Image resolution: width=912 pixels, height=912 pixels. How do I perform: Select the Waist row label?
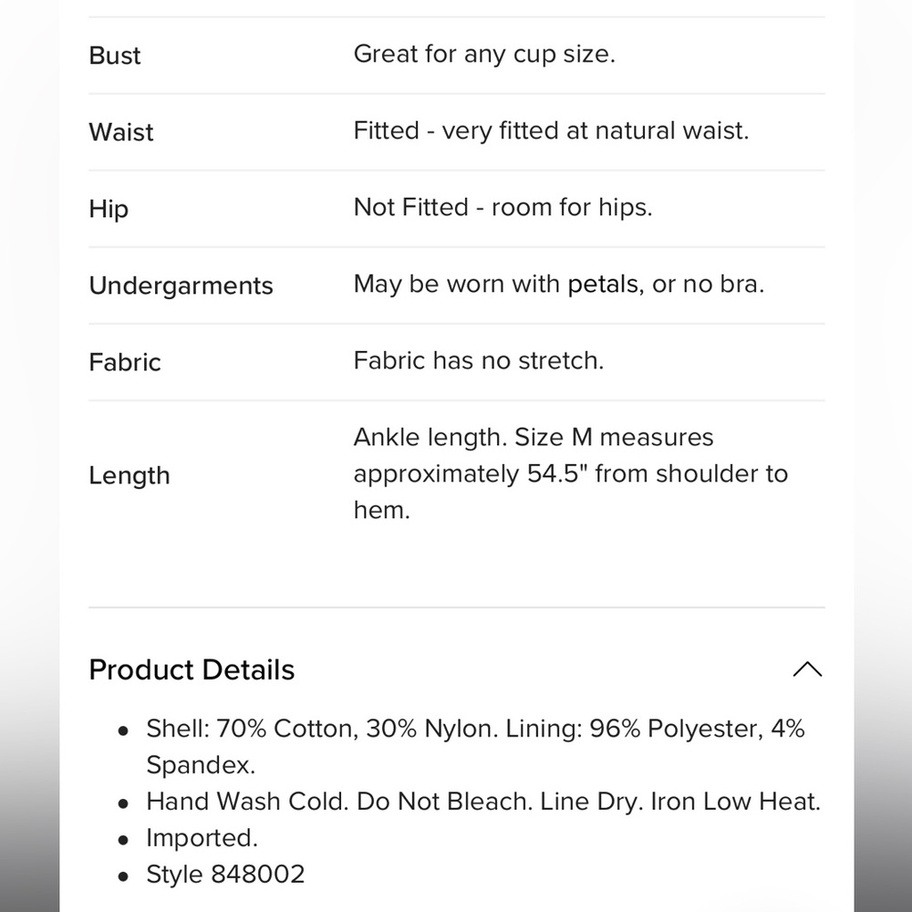click(121, 132)
